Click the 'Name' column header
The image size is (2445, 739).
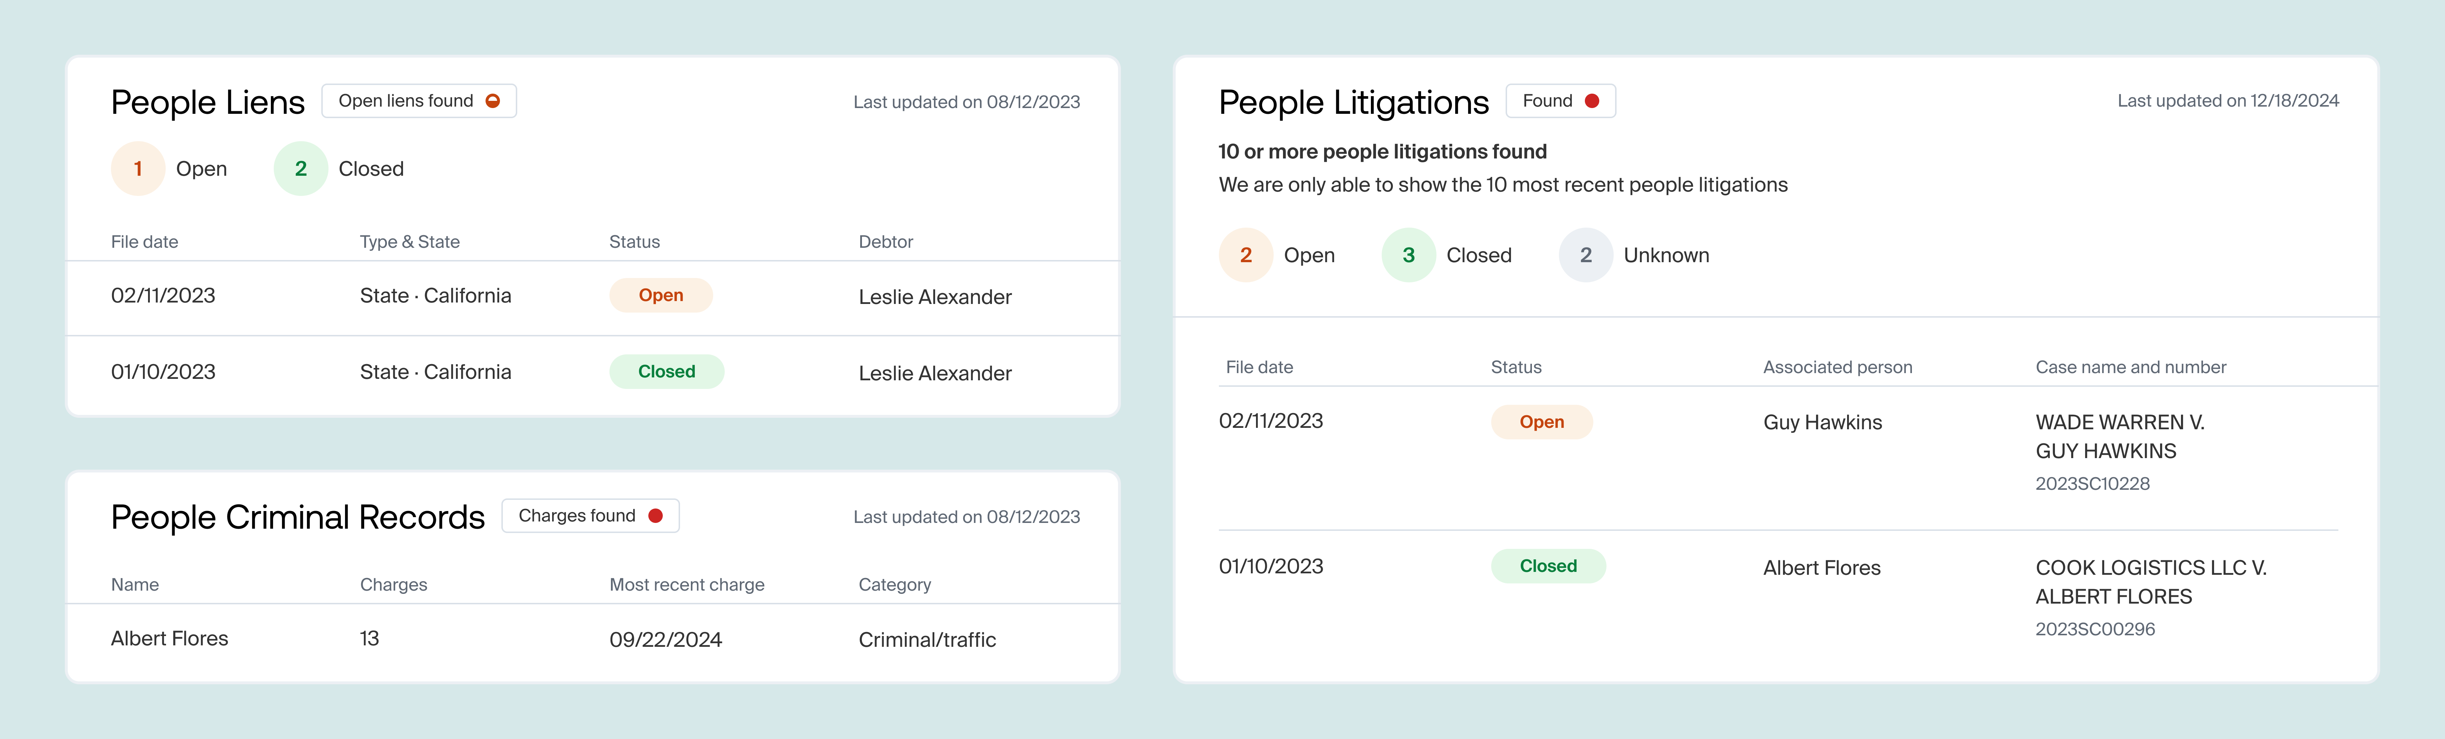coord(135,585)
